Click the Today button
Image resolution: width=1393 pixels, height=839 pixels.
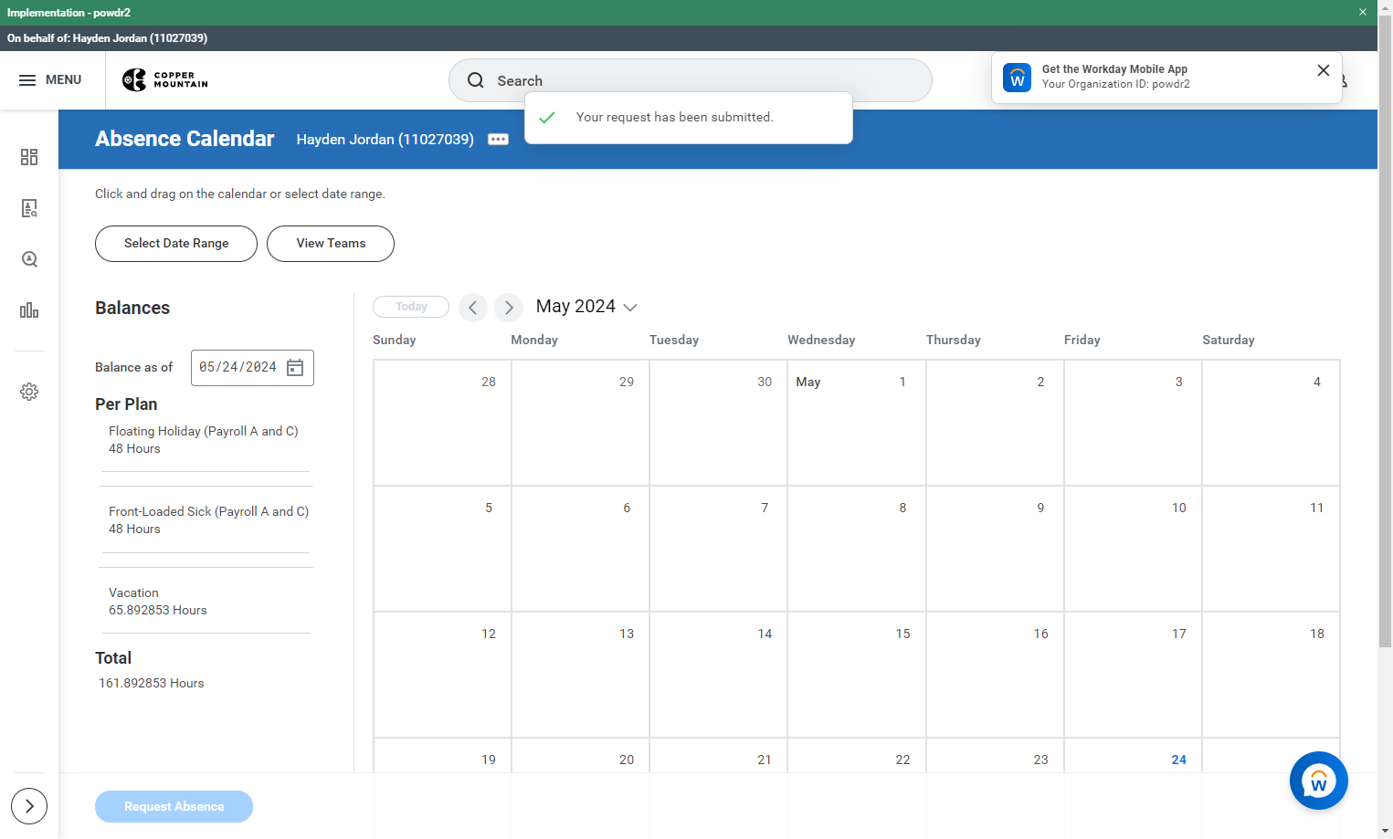411,307
